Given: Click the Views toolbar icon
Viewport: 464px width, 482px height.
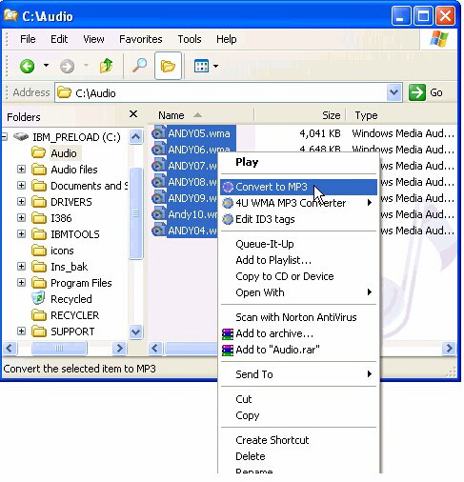Looking at the screenshot, I should point(201,66).
